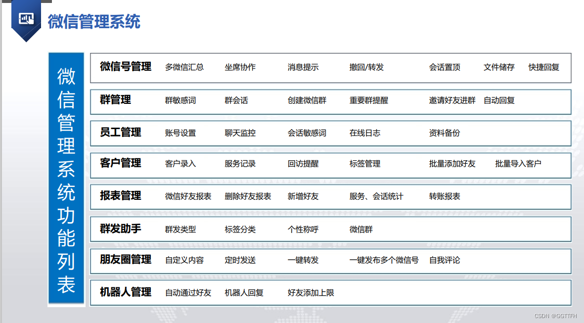Select the 账号设置 item
Viewport: 584px width, 323px height.
pos(180,133)
